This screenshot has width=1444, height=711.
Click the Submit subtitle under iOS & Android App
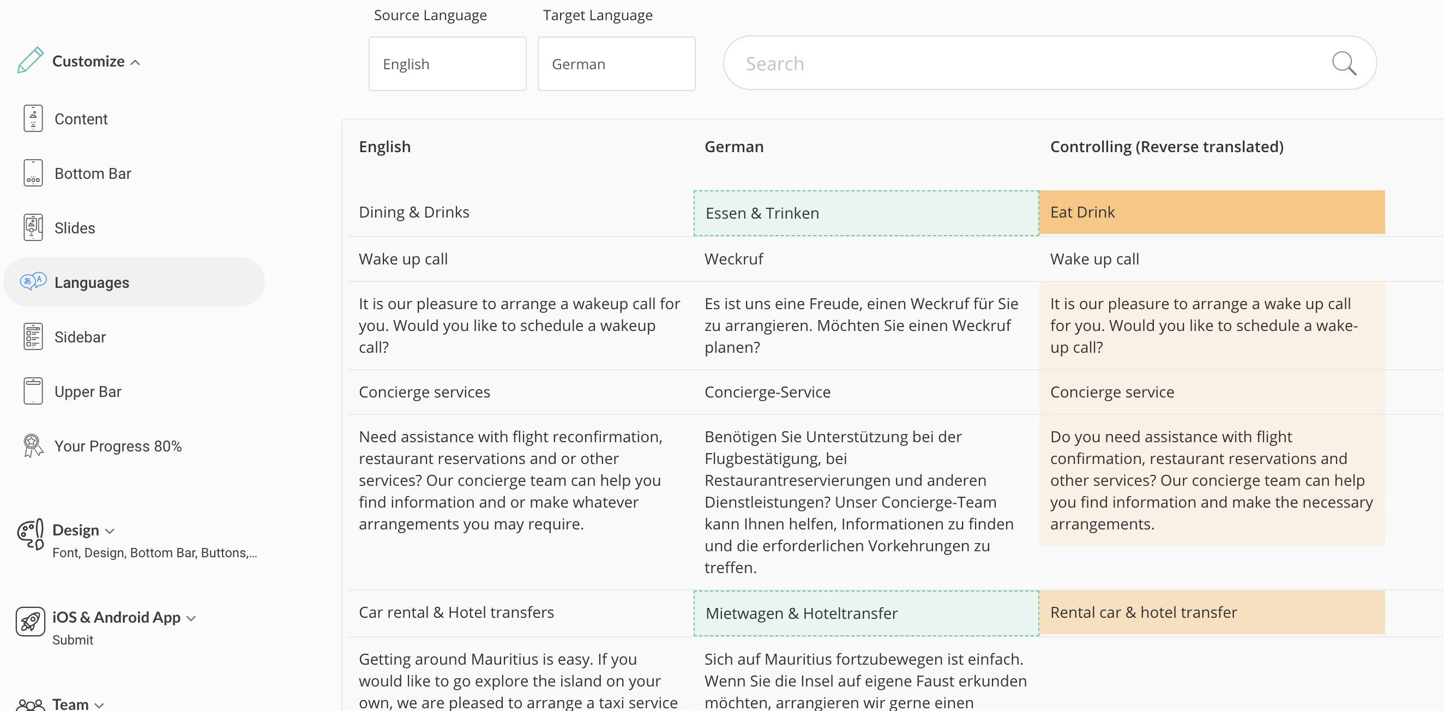73,640
